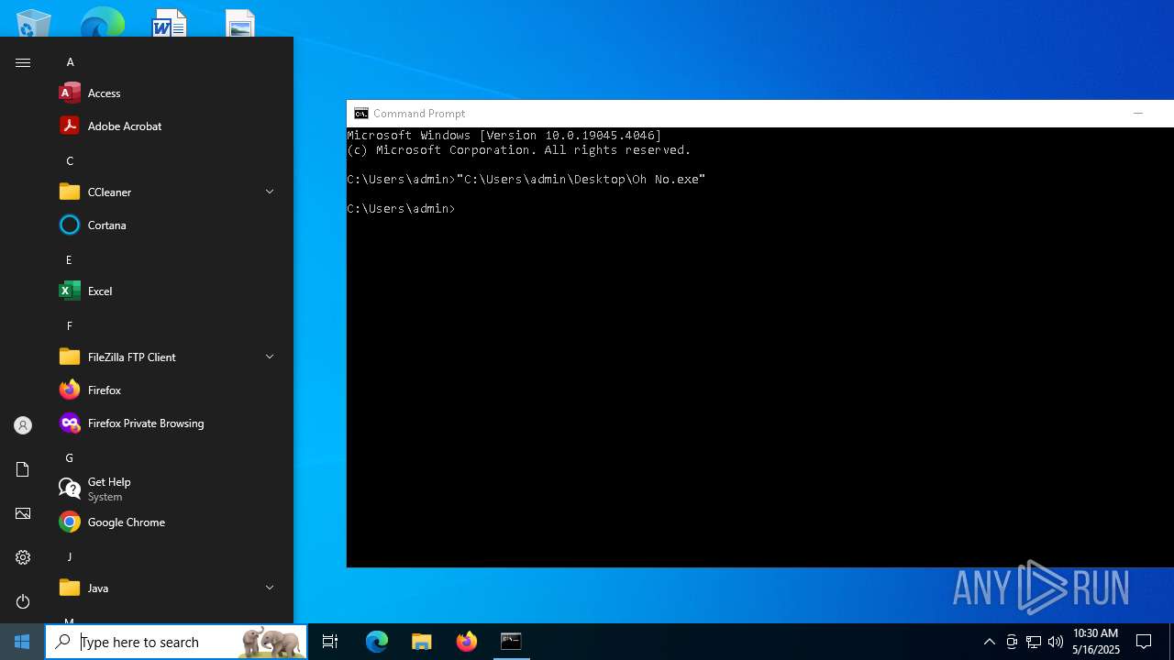The width and height of the screenshot is (1174, 660).
Task: Select Word document desktop icon
Action: (170, 23)
